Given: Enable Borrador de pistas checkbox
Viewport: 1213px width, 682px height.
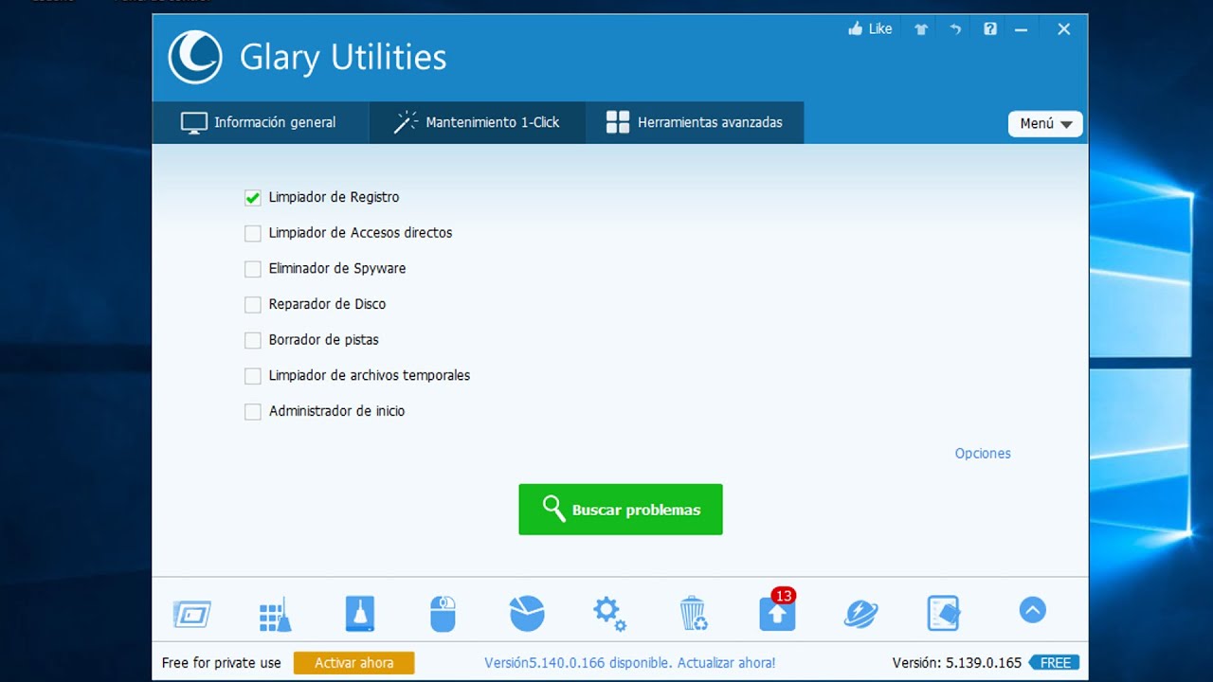Looking at the screenshot, I should click(253, 340).
